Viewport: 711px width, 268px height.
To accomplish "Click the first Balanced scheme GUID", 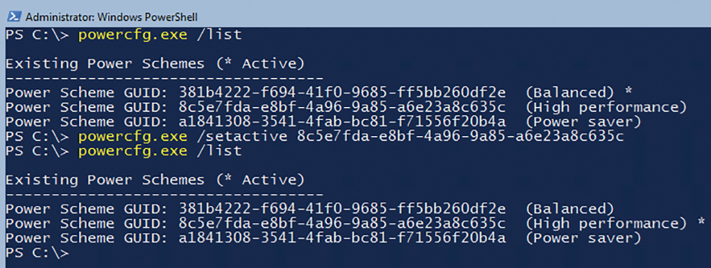I will tap(342, 93).
